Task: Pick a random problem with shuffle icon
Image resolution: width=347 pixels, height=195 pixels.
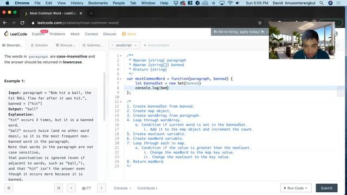Action: point(59,188)
